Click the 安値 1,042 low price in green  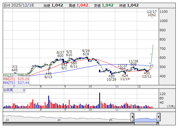(104, 5)
